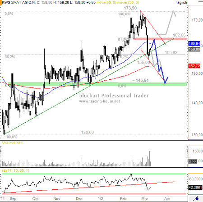Click the 'Apr' month on time axis
Screen dimensions: 203x202
(x=167, y=199)
